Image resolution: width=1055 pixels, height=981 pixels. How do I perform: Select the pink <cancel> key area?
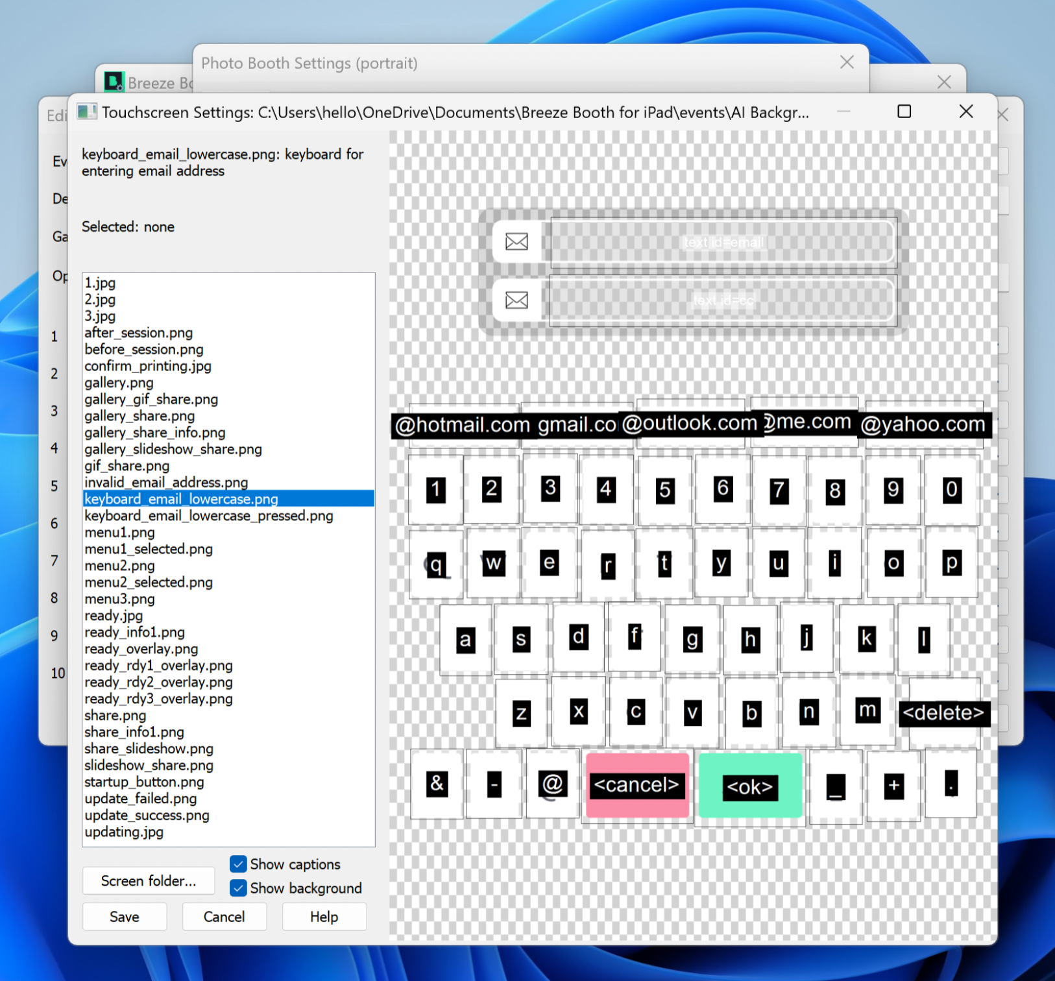[637, 785]
